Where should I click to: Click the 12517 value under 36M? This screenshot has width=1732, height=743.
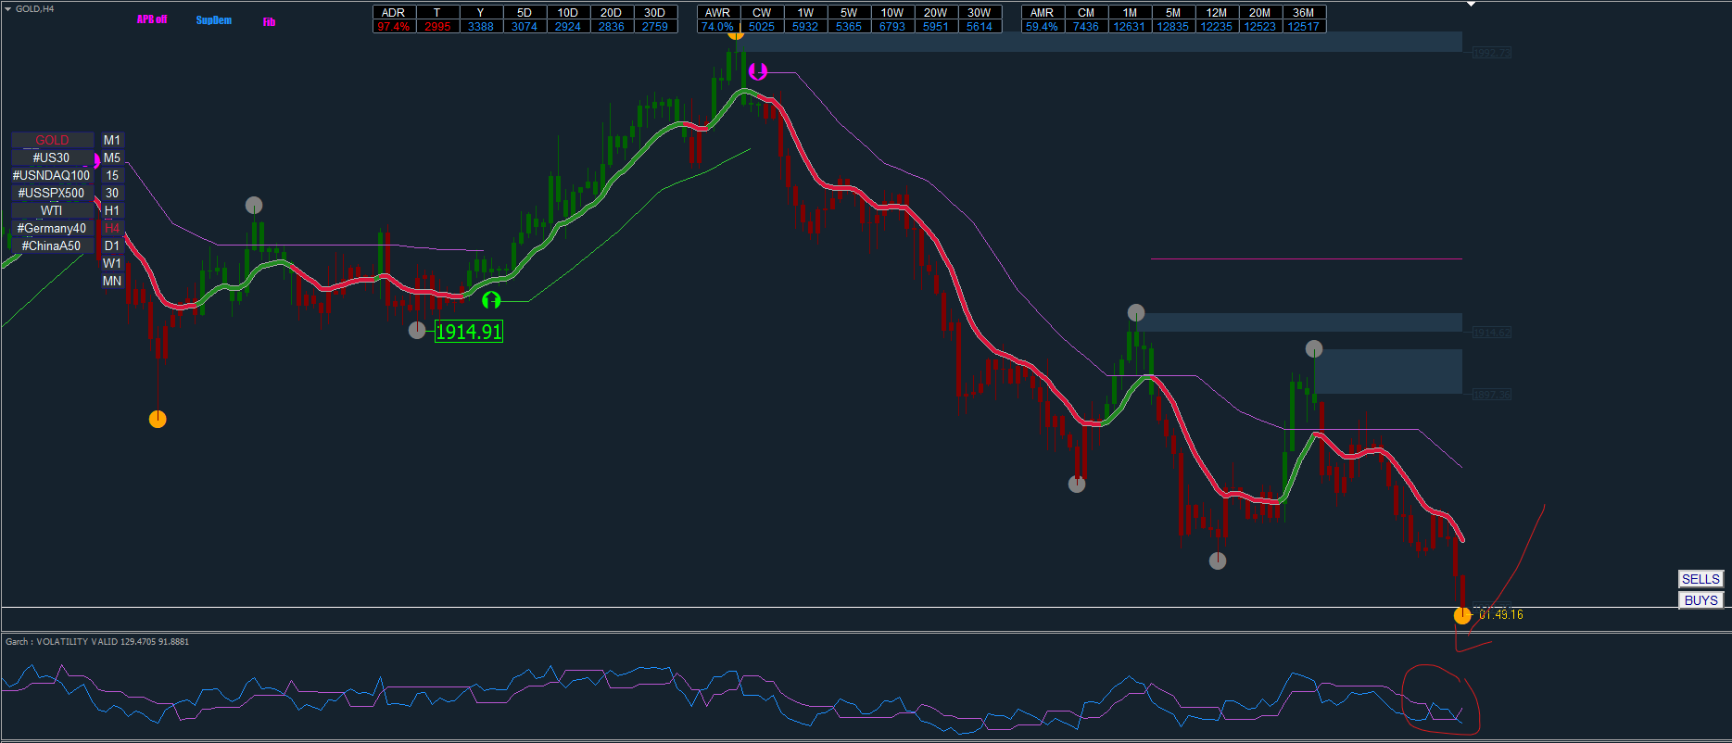1304,26
